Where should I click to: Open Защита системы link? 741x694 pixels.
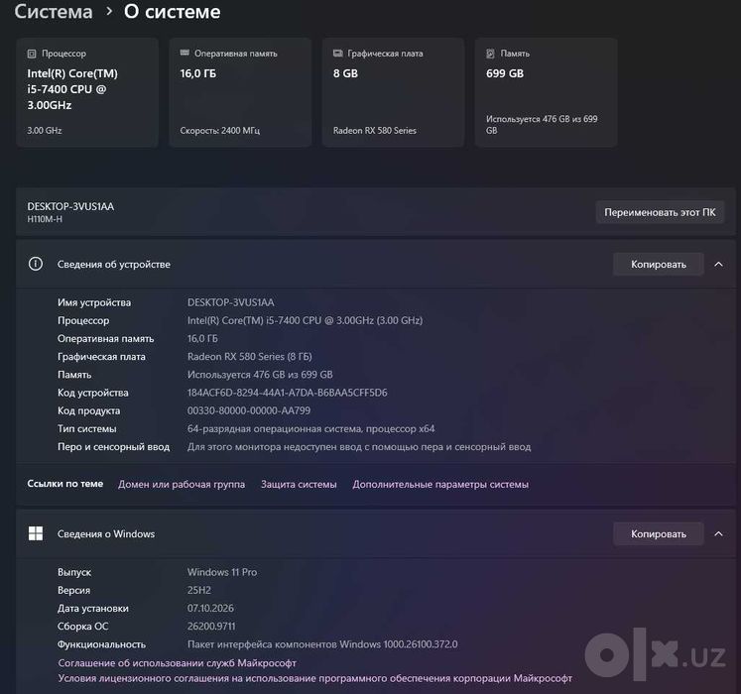point(299,484)
